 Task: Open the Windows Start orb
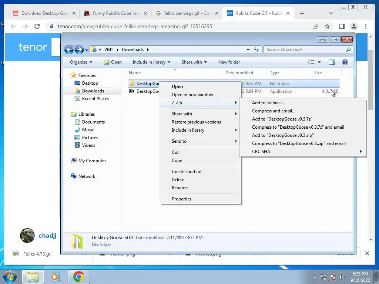10,277
